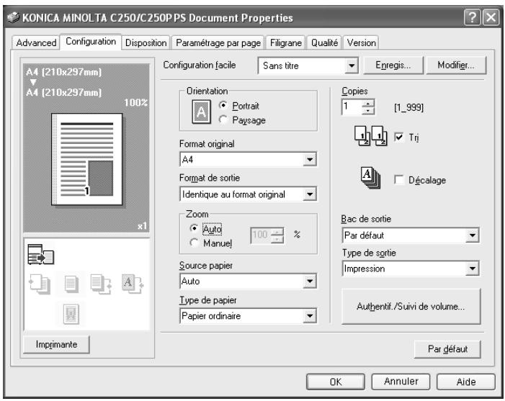Open the Qualité tab
This screenshot has width=505, height=401.
coord(324,42)
